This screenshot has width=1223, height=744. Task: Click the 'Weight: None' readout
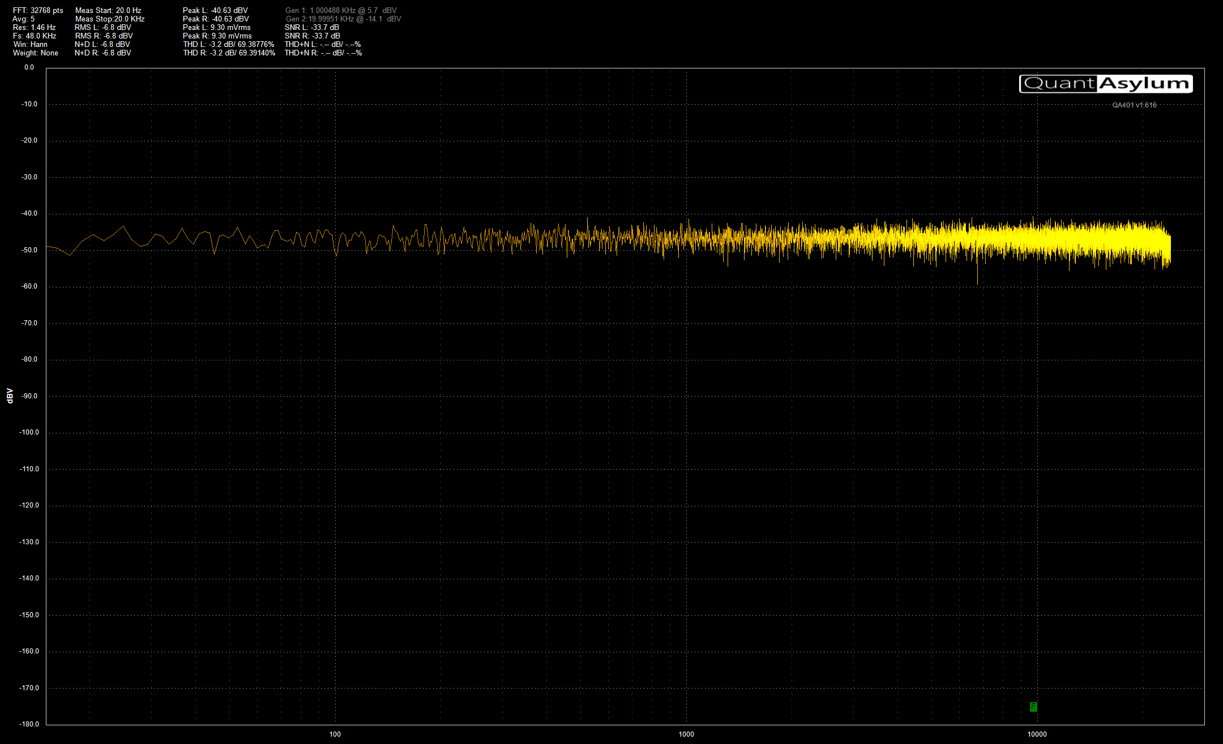pyautogui.click(x=36, y=53)
